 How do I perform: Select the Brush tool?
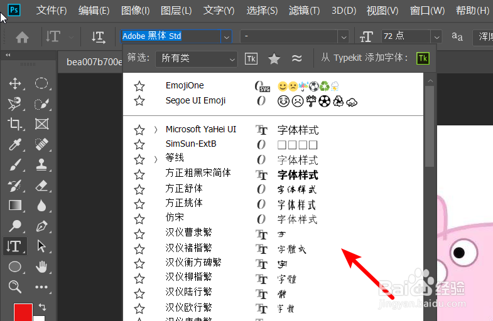(x=15, y=165)
